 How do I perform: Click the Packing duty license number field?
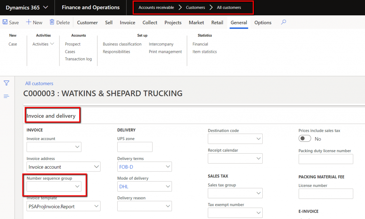325,159
